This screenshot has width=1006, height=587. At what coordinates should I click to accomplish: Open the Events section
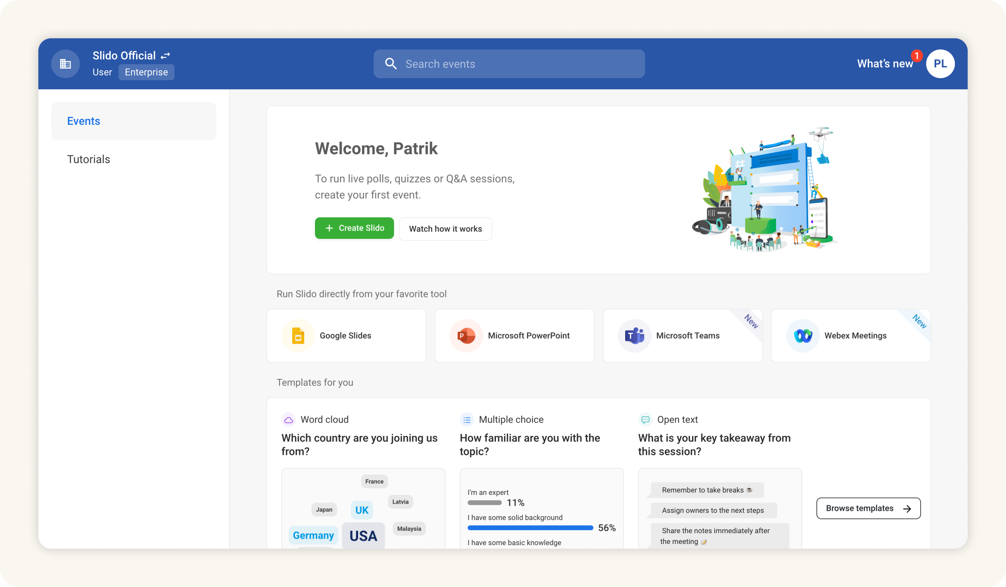tap(134, 121)
